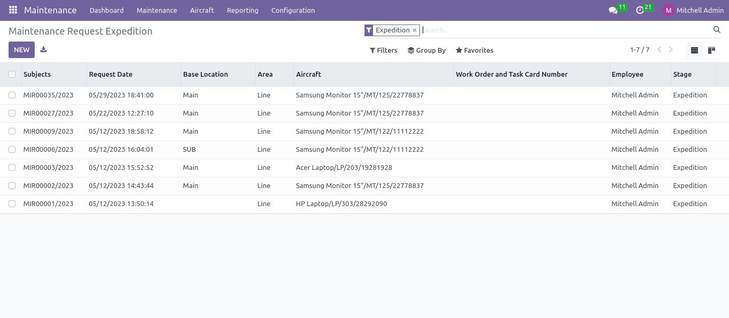Click the download export icon beside NEW
Screen dimensions: 729x318
click(44, 50)
